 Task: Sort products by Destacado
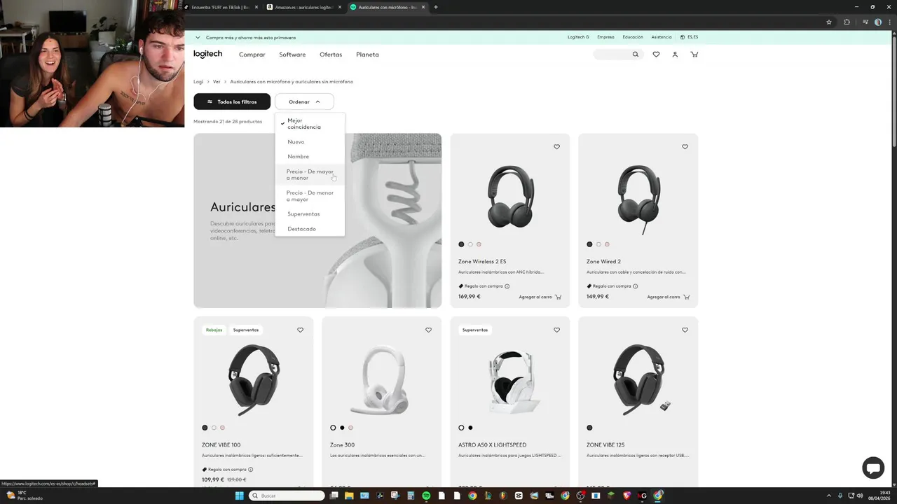(x=310, y=229)
